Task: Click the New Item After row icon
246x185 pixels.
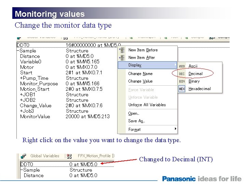Action: pos(122,58)
